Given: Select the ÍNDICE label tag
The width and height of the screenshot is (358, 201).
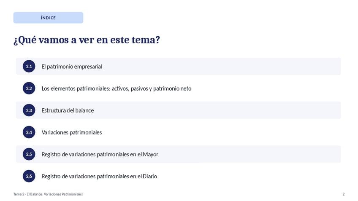Looking at the screenshot, I should (x=48, y=18).
